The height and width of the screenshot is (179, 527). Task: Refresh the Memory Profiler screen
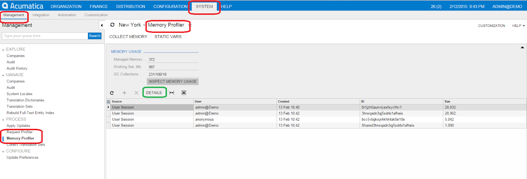(112, 25)
